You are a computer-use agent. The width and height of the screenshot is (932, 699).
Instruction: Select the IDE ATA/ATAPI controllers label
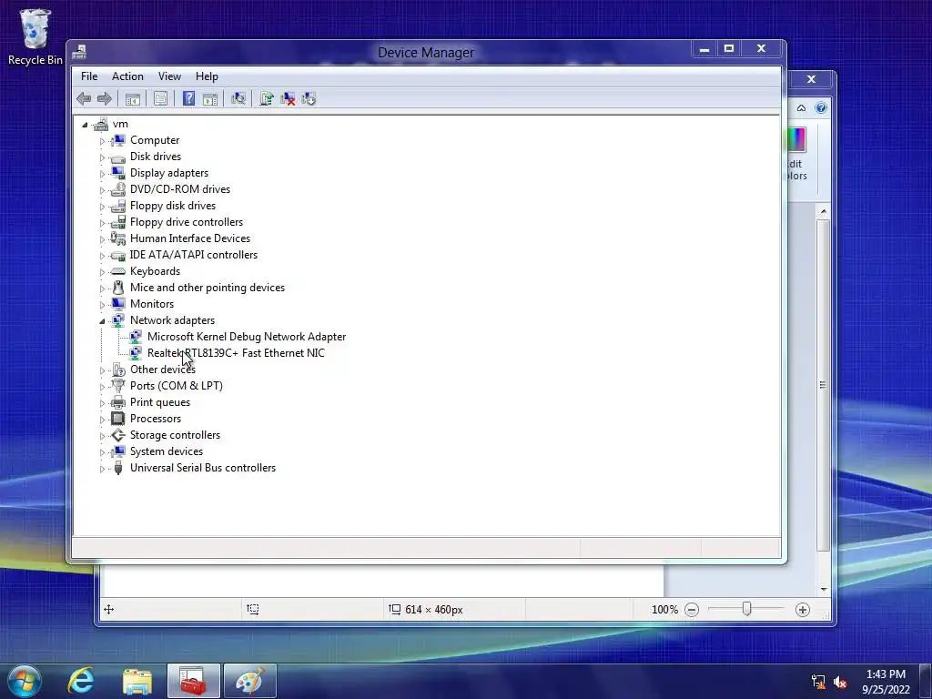coord(194,255)
